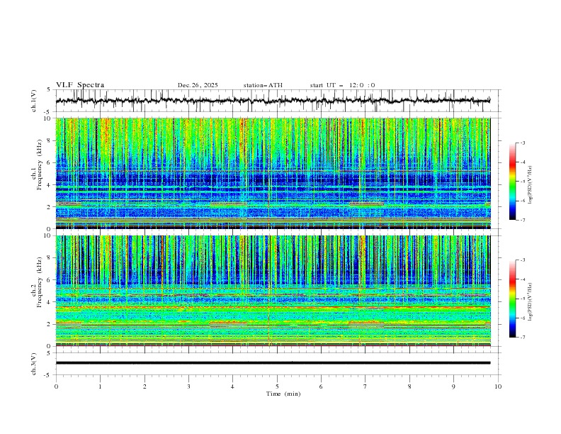This screenshot has height=434, width=561.
Task: Click the ch.3(V) axis label
Action: pos(34,363)
